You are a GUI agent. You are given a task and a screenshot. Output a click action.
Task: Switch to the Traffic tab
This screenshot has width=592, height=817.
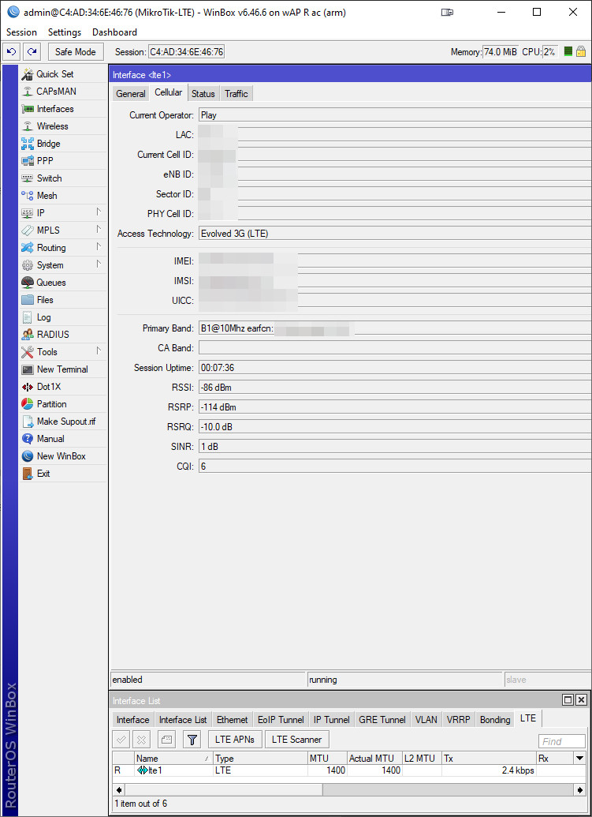coord(236,94)
